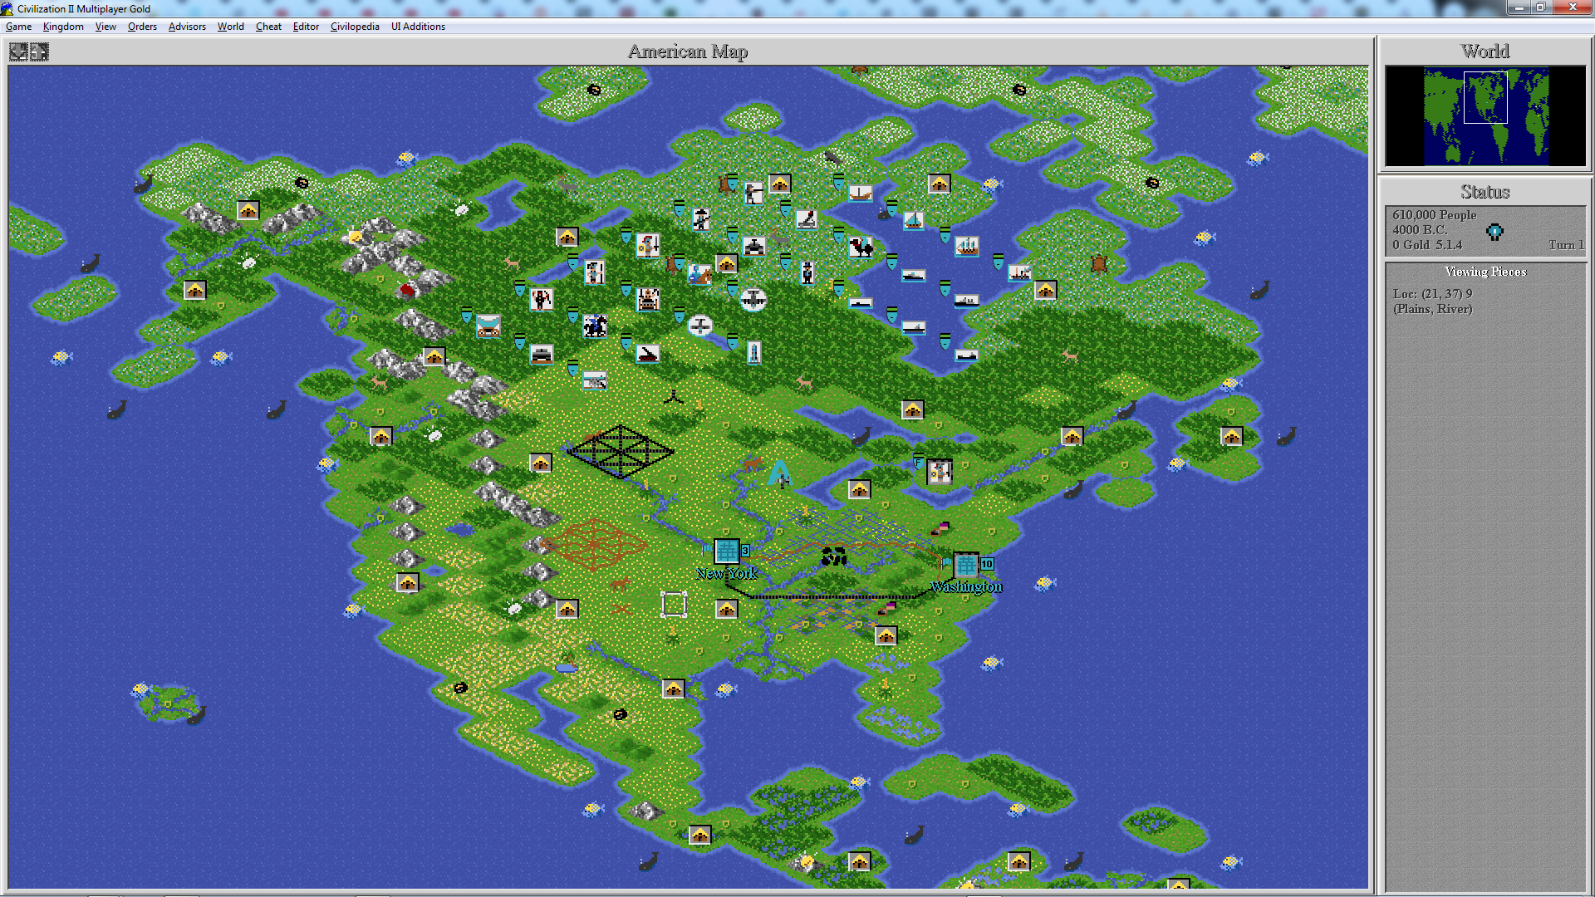Screen dimensions: 1595x897
Task: Click the 'Status' panel header
Action: 1485,192
